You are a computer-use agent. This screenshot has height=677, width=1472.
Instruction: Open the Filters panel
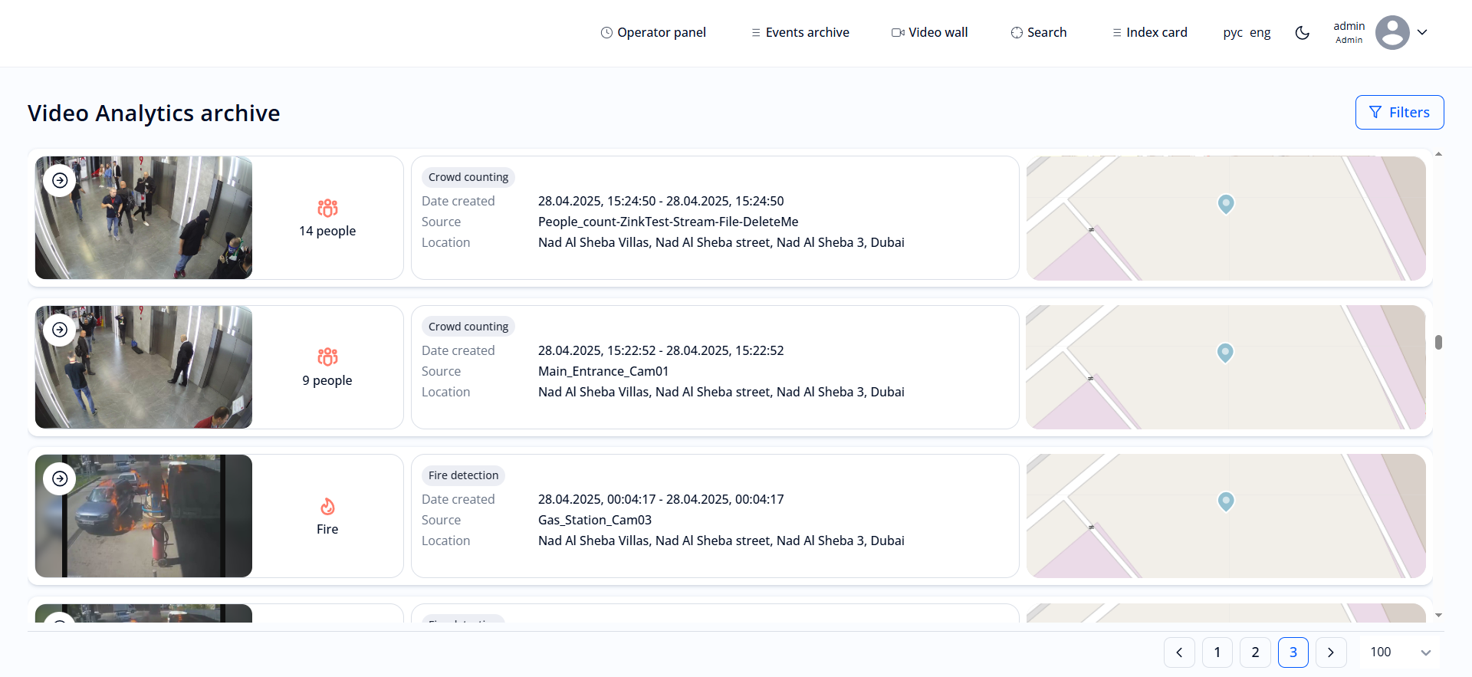1399,113
